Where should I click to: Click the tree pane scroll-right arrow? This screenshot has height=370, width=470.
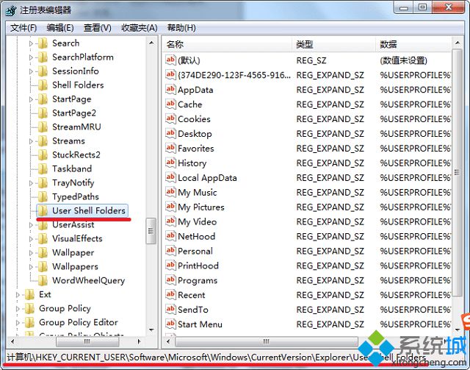click(139, 341)
